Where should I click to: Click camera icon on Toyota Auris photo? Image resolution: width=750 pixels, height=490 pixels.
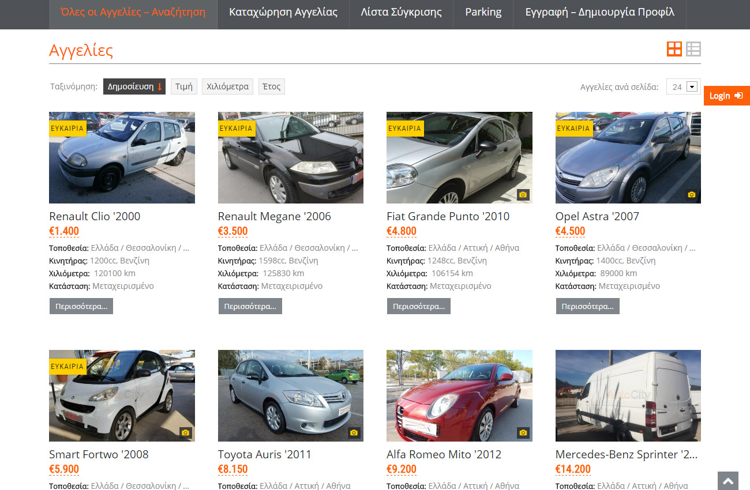(x=354, y=432)
